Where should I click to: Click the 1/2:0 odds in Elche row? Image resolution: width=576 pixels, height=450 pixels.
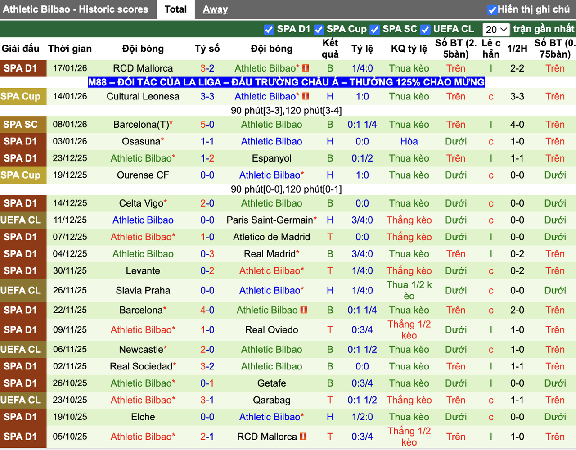pos(362,417)
